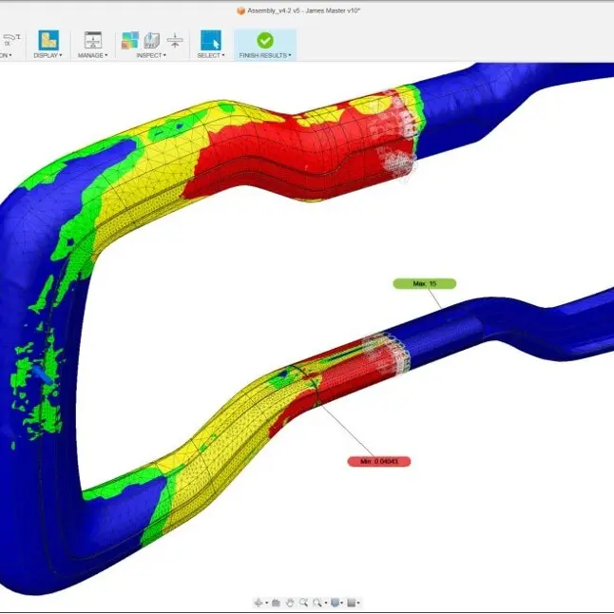Activate the Zoom magnifier tool
614x614 pixels.
coord(303,603)
